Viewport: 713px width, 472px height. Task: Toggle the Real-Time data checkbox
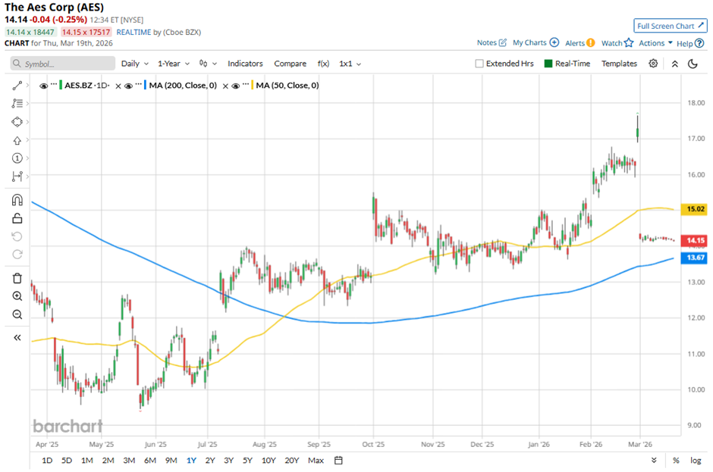548,64
